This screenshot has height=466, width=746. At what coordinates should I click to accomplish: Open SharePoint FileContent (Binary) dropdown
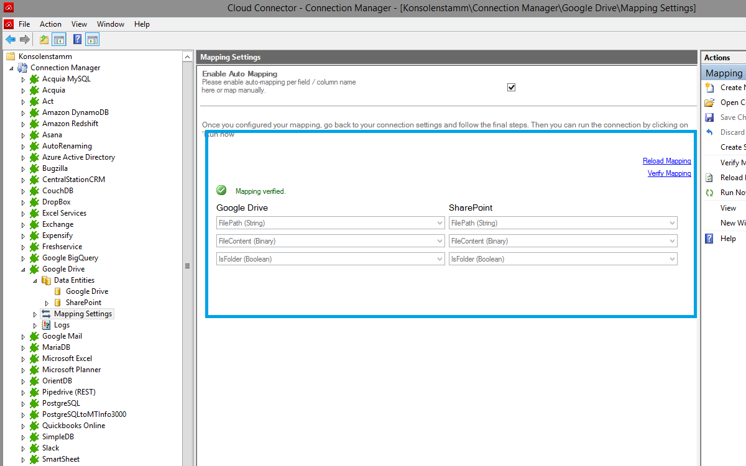563,241
